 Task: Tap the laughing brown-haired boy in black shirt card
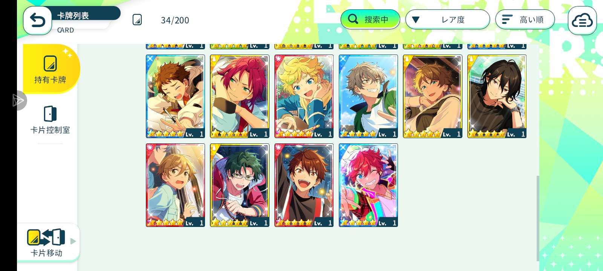tap(304, 185)
